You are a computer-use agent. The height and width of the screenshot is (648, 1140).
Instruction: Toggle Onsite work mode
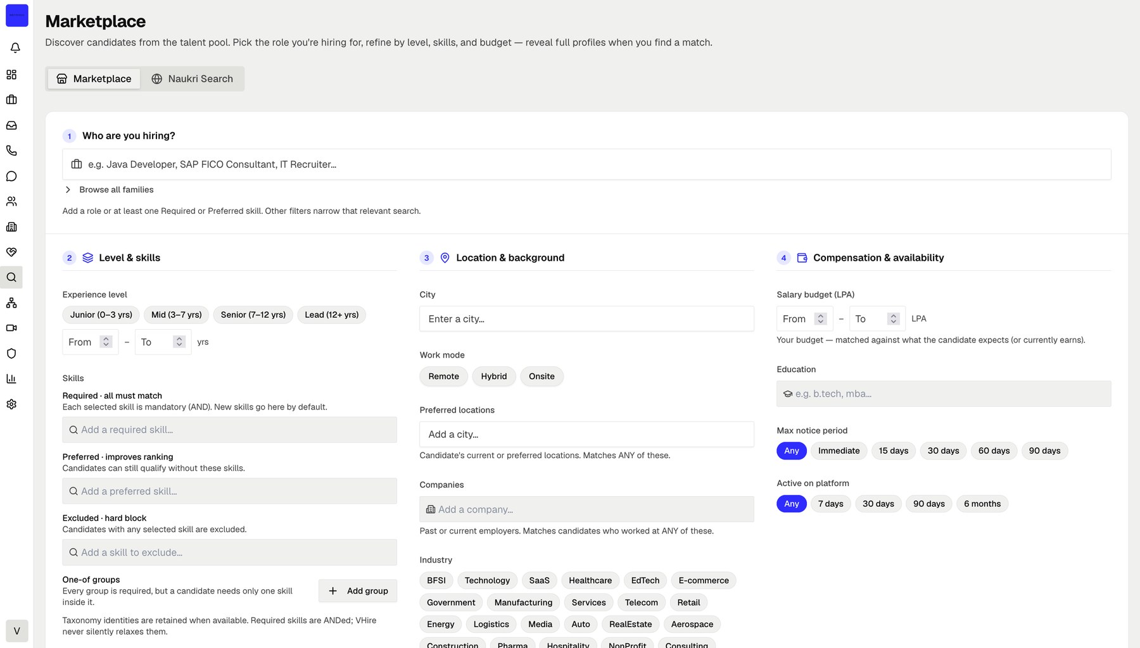(x=542, y=377)
